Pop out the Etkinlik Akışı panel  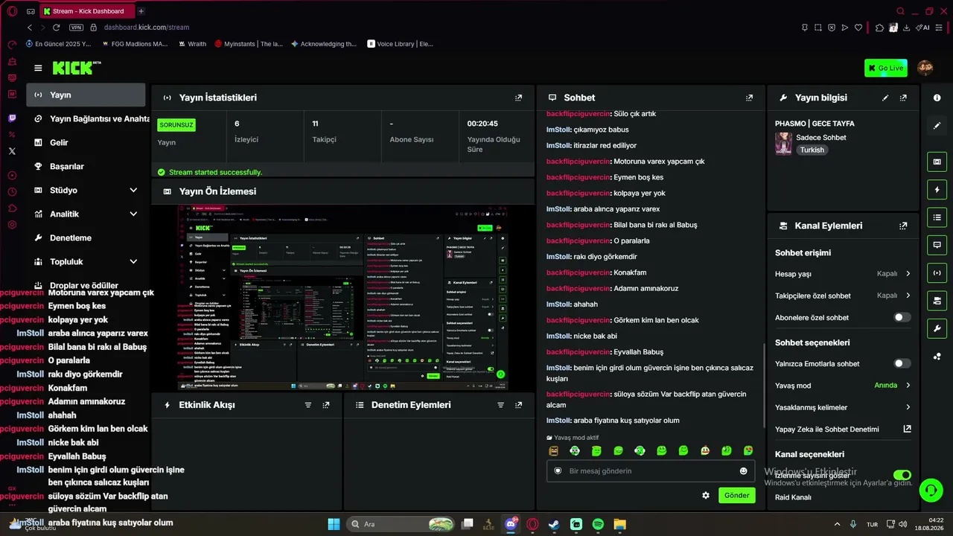click(326, 405)
